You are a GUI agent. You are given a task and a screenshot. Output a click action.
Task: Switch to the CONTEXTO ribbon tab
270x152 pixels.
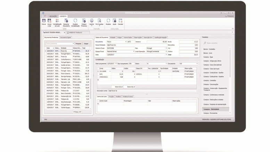(x=63, y=16)
